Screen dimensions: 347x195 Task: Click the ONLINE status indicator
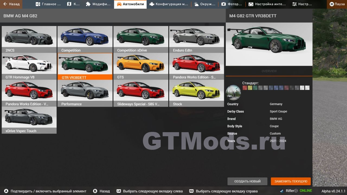pos(306,191)
